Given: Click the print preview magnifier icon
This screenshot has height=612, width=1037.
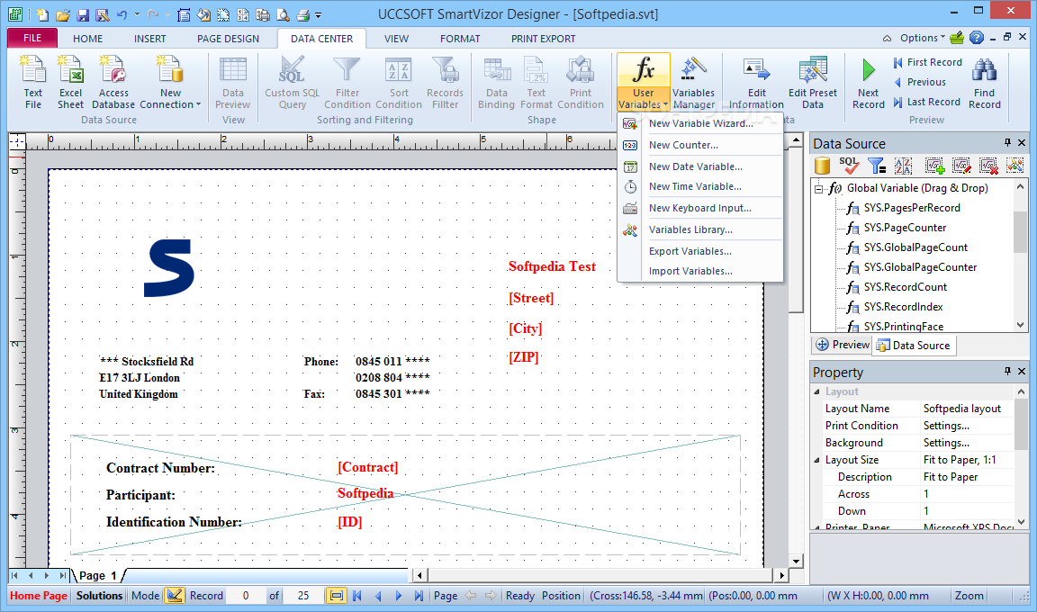Looking at the screenshot, I should (283, 13).
